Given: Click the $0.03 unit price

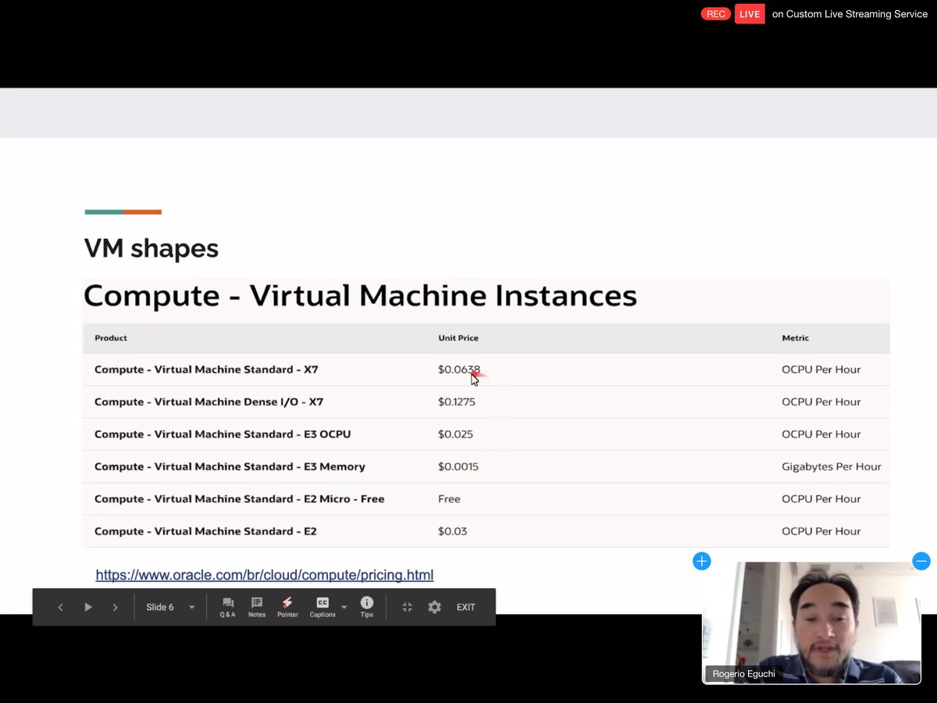Looking at the screenshot, I should coord(452,531).
